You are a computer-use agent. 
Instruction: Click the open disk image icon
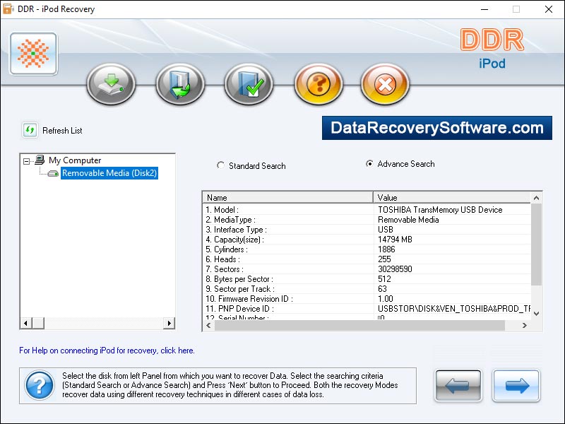tap(179, 83)
